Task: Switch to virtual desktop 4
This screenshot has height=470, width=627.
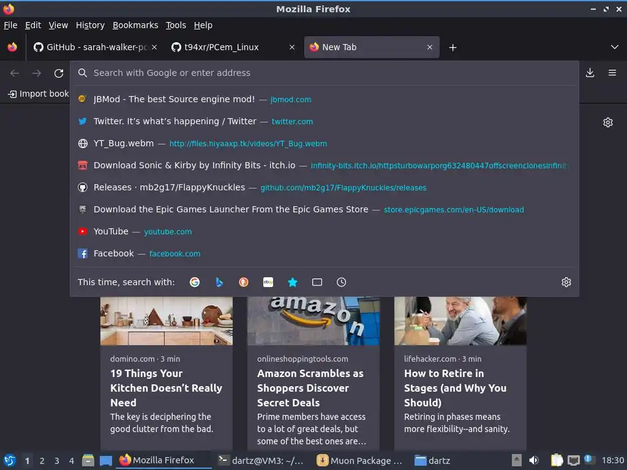Action: point(72,461)
